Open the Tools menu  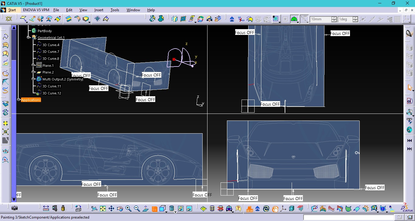pyautogui.click(x=115, y=10)
